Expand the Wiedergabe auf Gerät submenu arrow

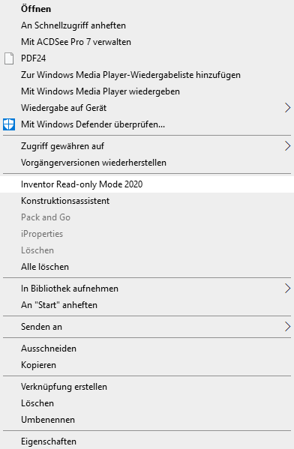pos(287,108)
